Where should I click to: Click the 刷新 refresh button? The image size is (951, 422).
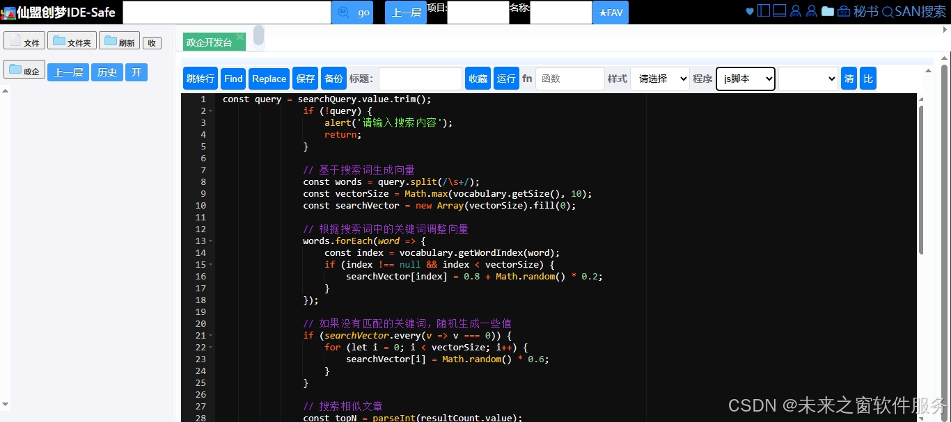[119, 41]
